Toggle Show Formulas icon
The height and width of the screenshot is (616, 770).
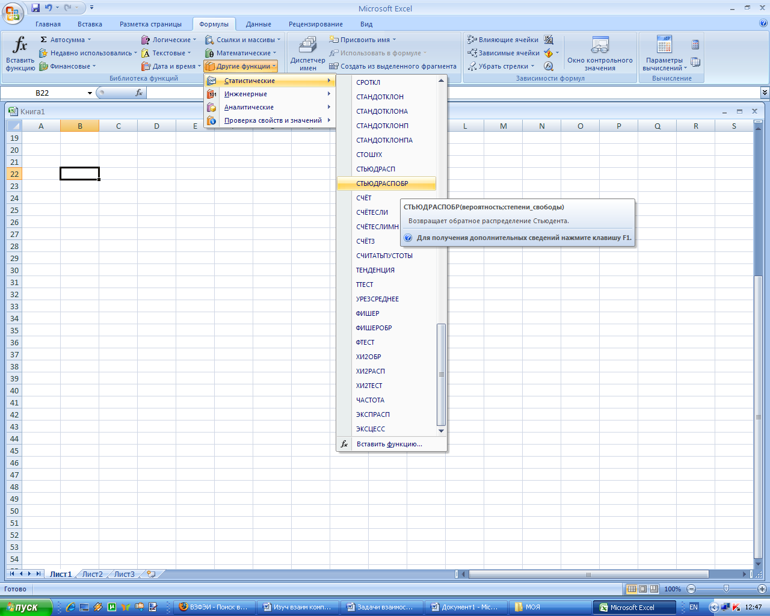click(549, 40)
